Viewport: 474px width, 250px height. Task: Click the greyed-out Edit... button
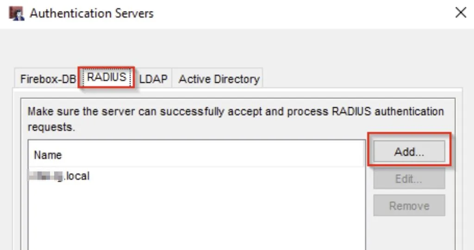click(409, 179)
